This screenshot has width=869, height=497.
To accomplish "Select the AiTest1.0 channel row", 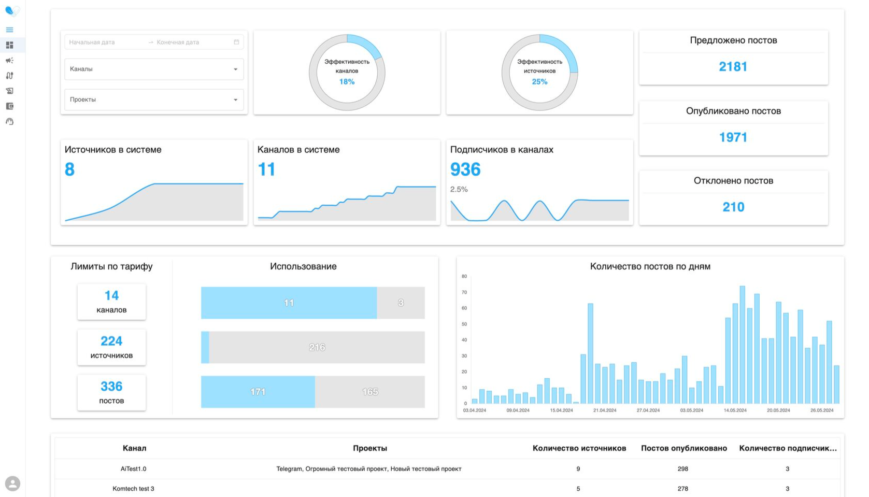I will coord(447,468).
